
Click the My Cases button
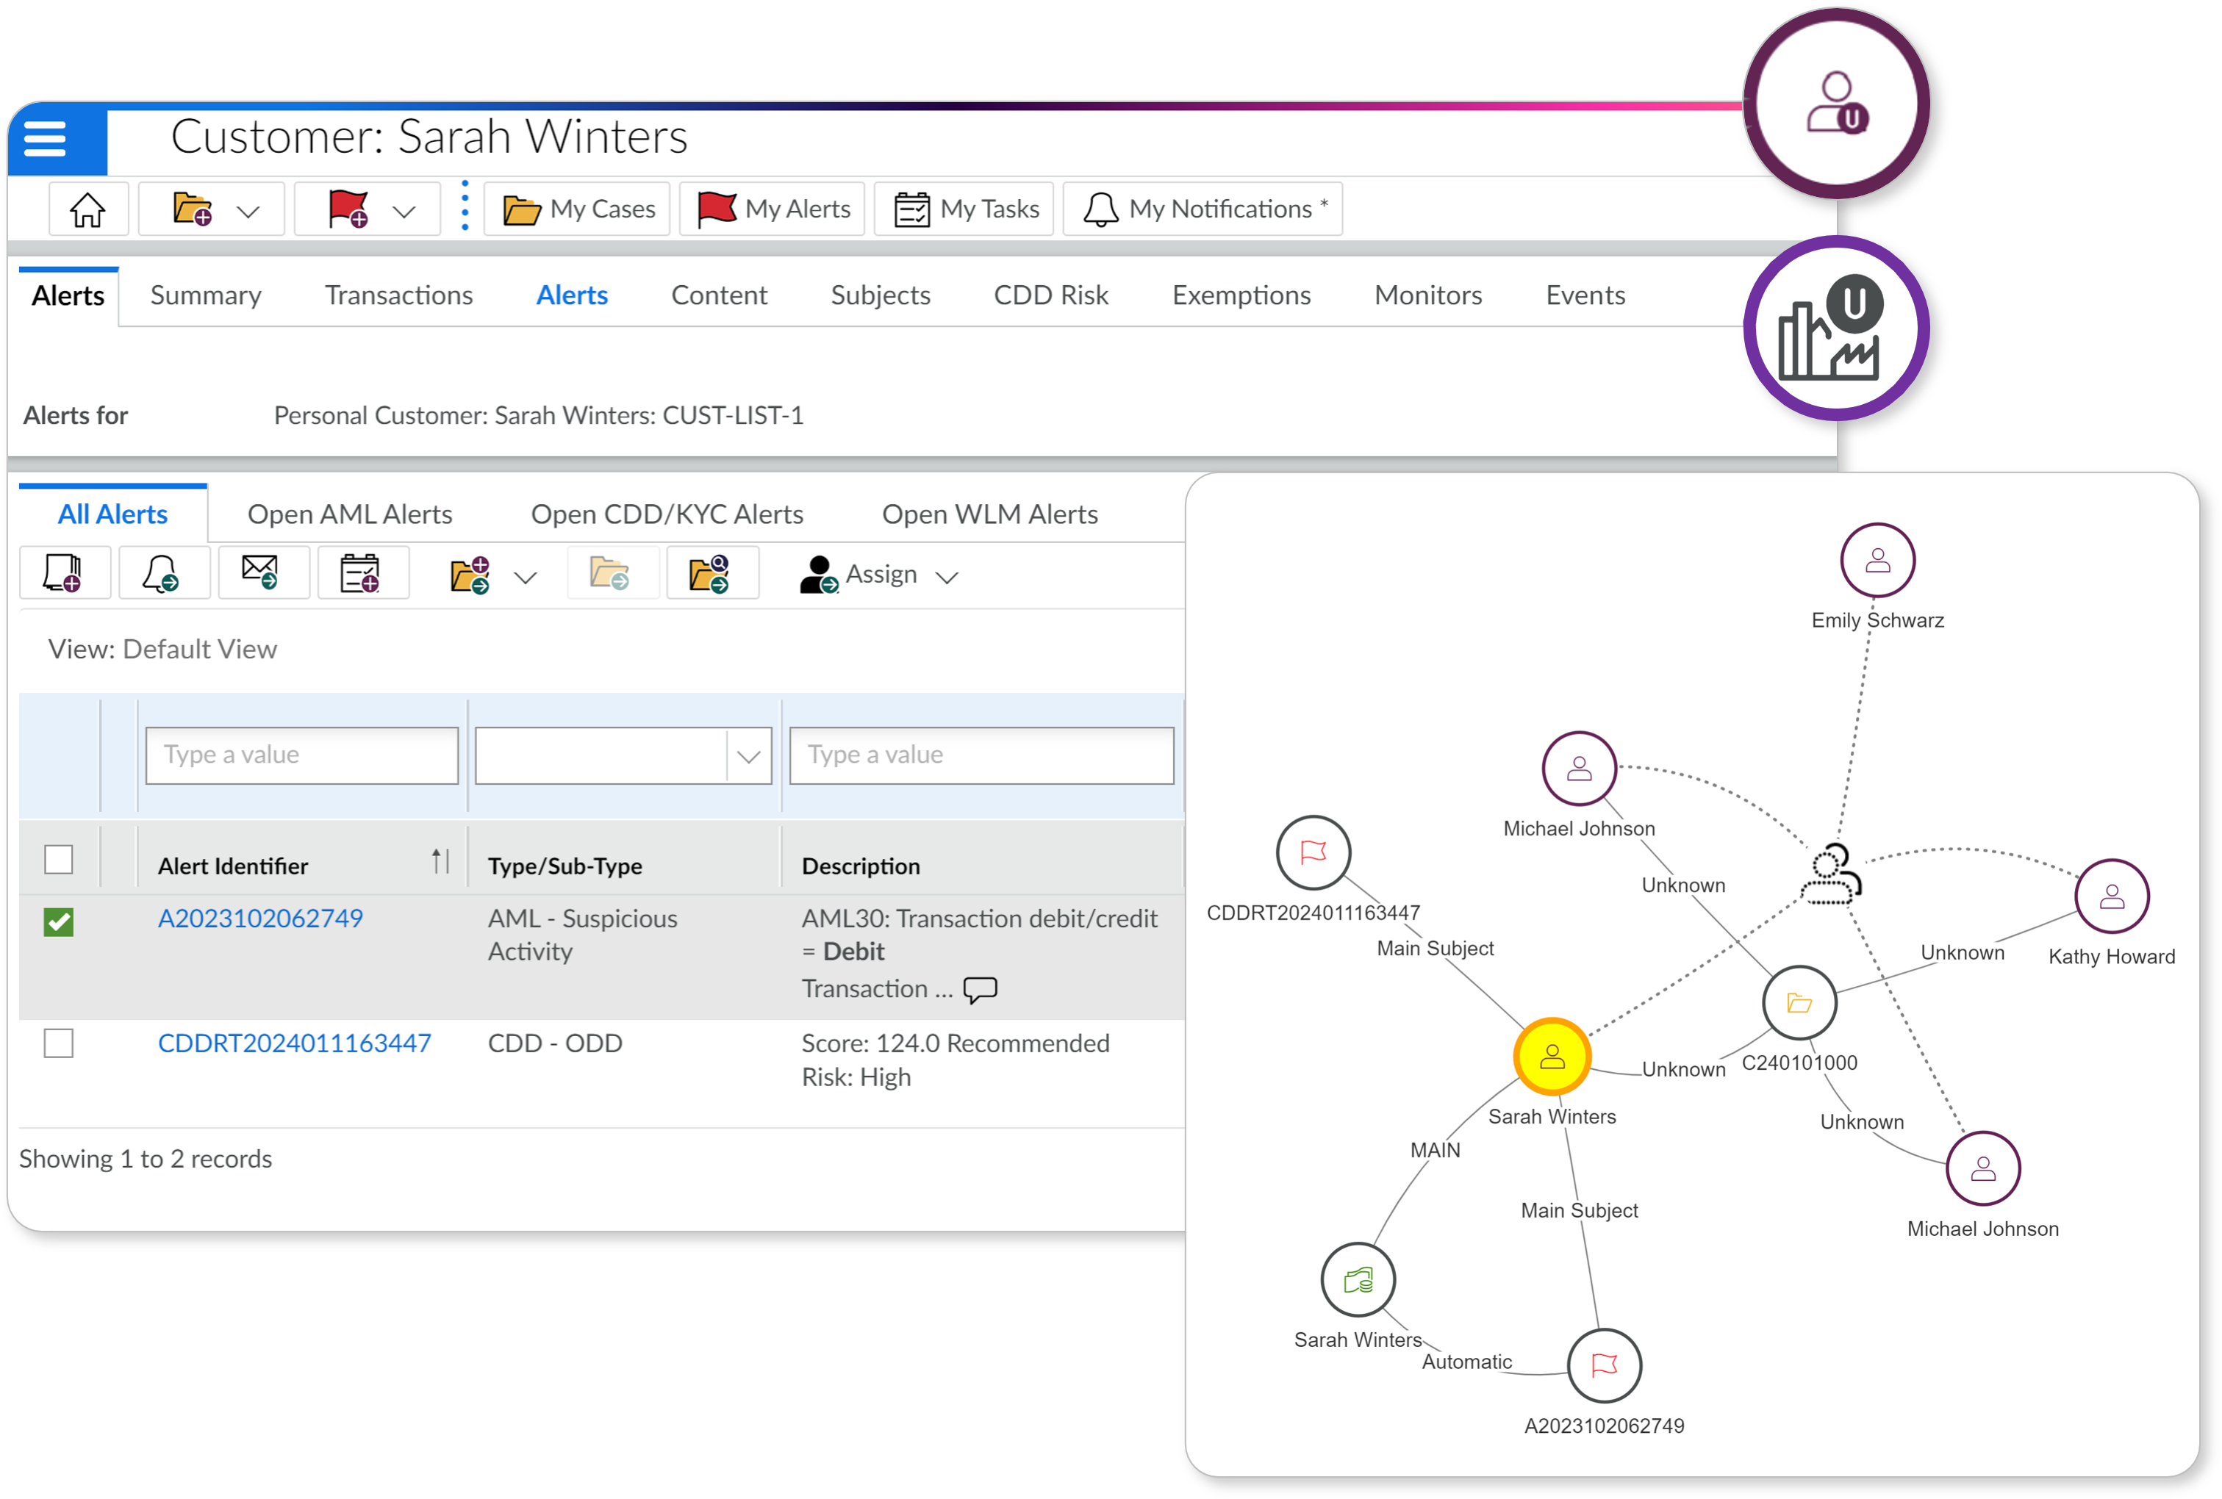pyautogui.click(x=578, y=209)
